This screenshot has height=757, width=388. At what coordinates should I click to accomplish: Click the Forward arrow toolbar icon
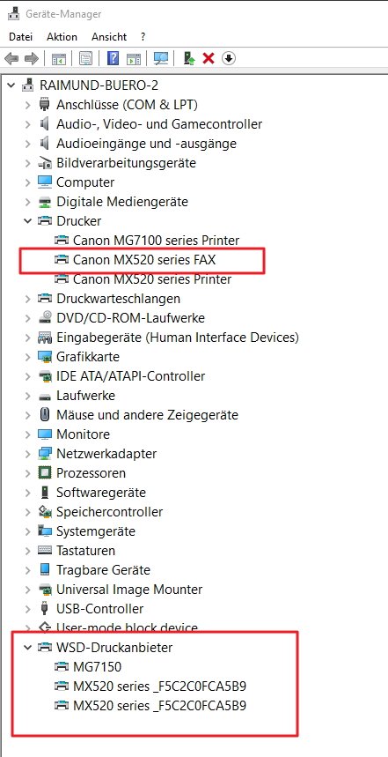coord(32,58)
